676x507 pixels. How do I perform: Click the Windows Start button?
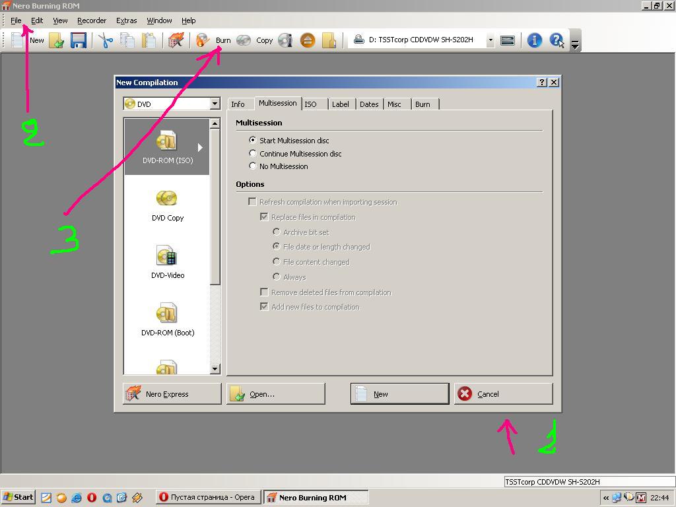click(x=18, y=498)
